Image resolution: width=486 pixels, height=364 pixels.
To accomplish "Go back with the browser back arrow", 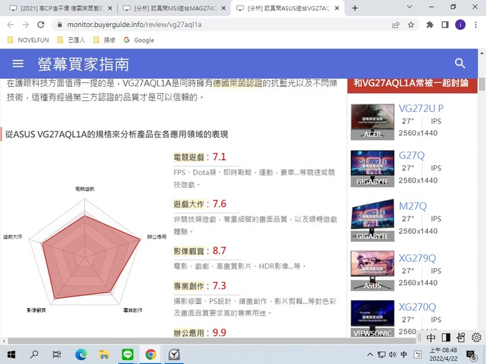I will click(10, 25).
